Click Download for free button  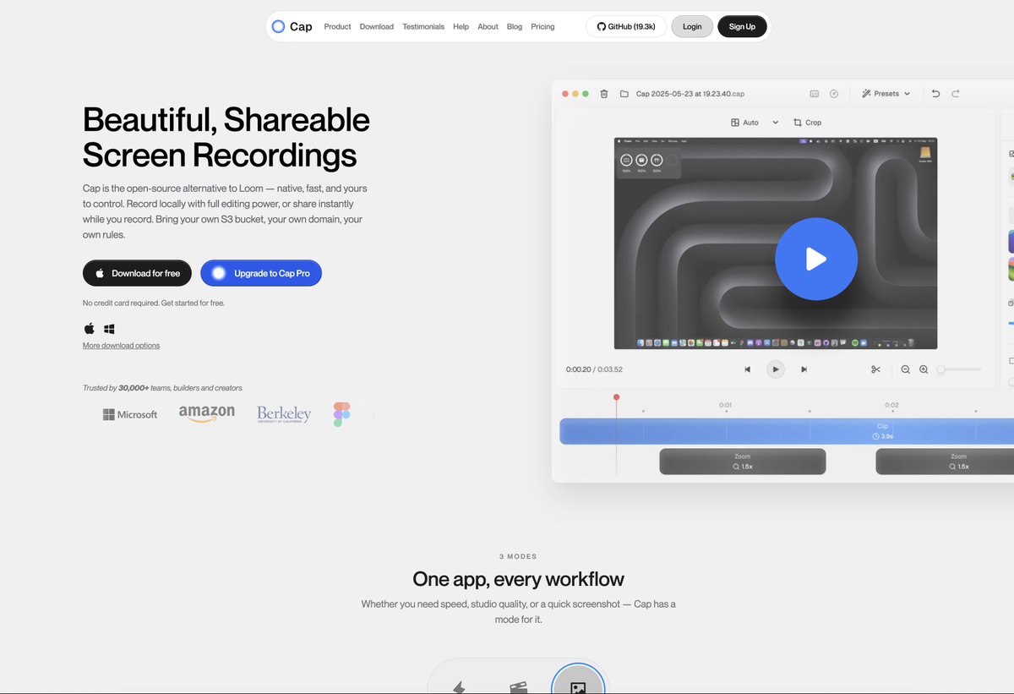point(137,273)
